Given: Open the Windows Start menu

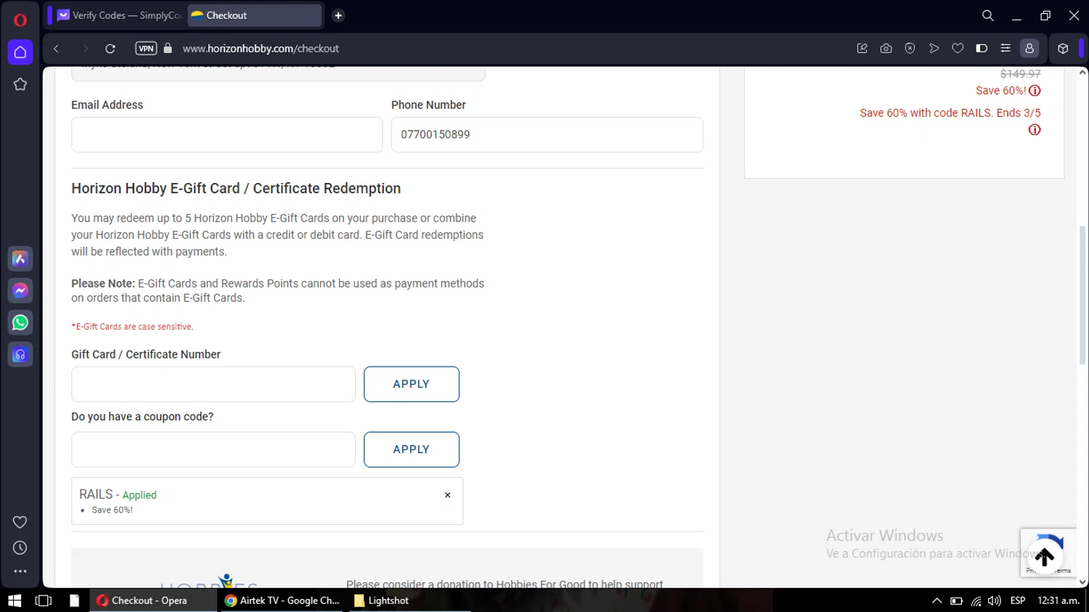Looking at the screenshot, I should point(15,600).
